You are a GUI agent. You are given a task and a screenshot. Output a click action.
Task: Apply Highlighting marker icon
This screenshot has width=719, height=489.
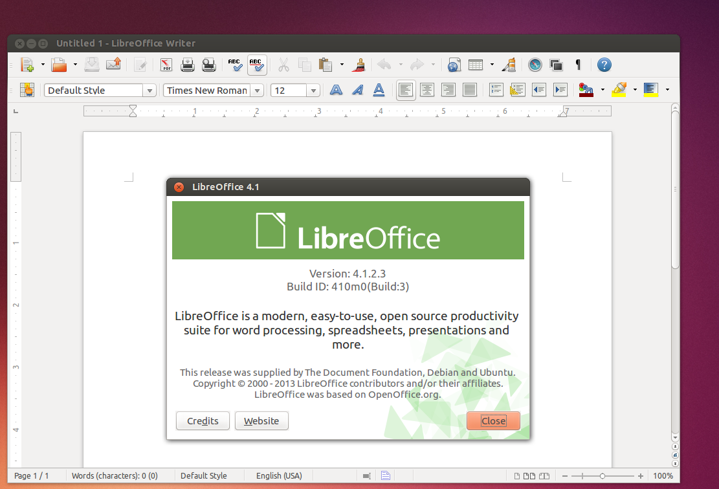(619, 89)
